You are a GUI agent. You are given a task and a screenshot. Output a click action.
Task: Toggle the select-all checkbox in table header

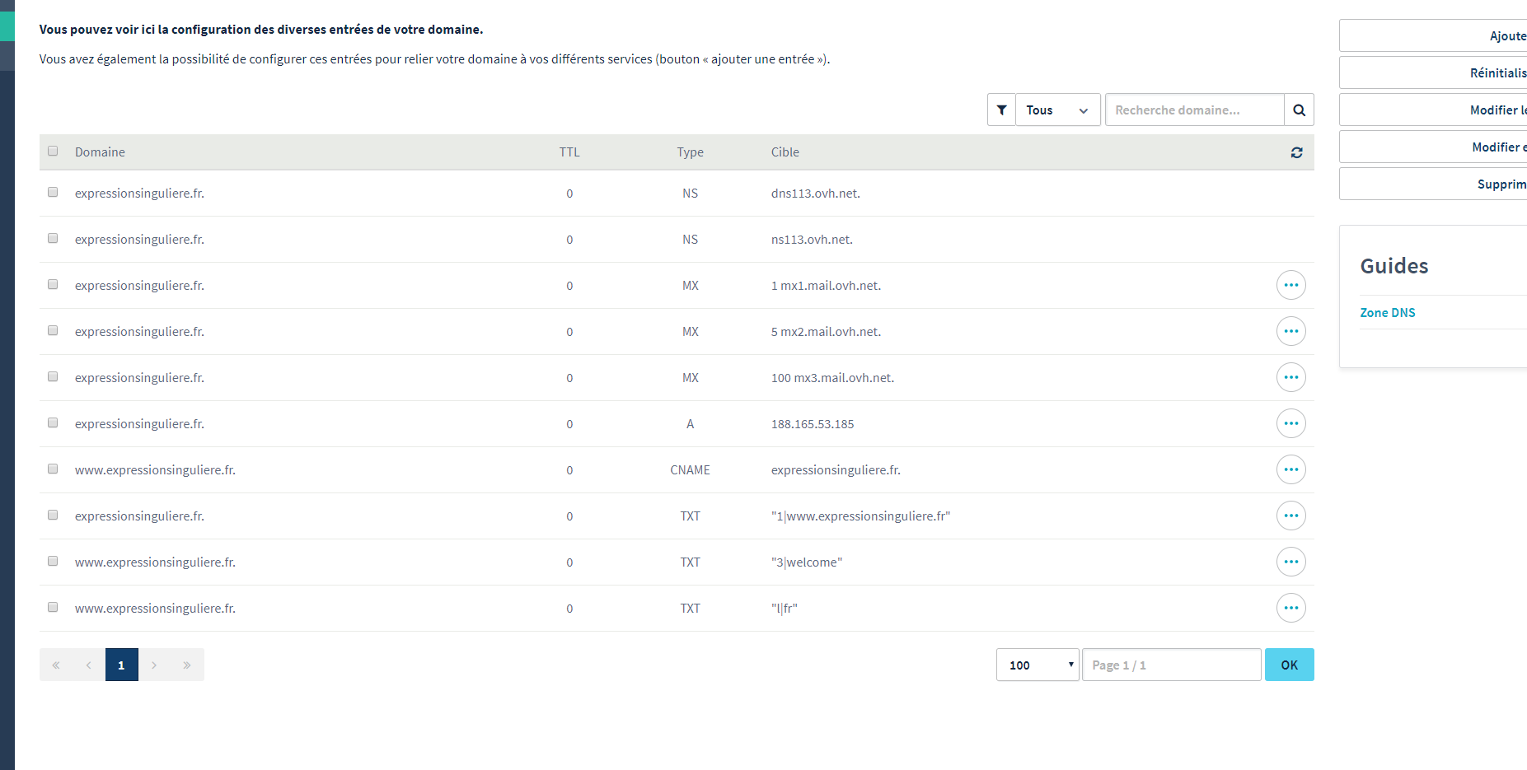coord(53,152)
